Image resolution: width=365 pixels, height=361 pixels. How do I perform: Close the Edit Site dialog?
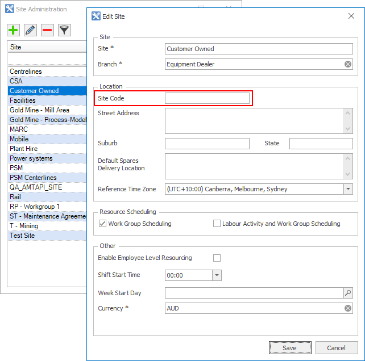tap(351, 16)
